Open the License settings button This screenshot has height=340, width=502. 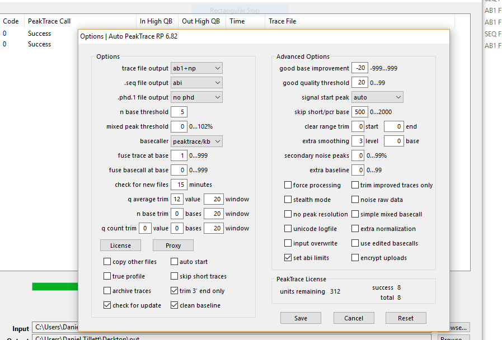tap(120, 245)
